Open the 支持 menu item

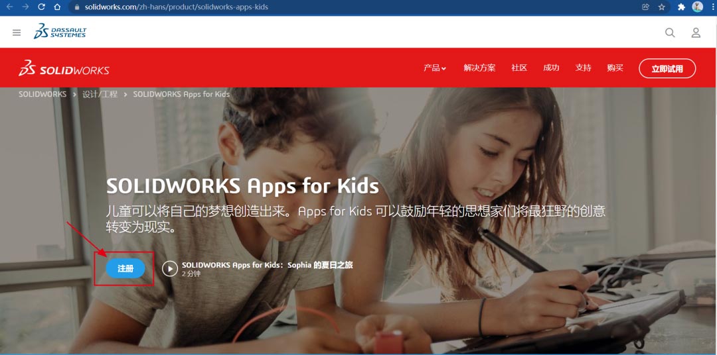point(583,68)
